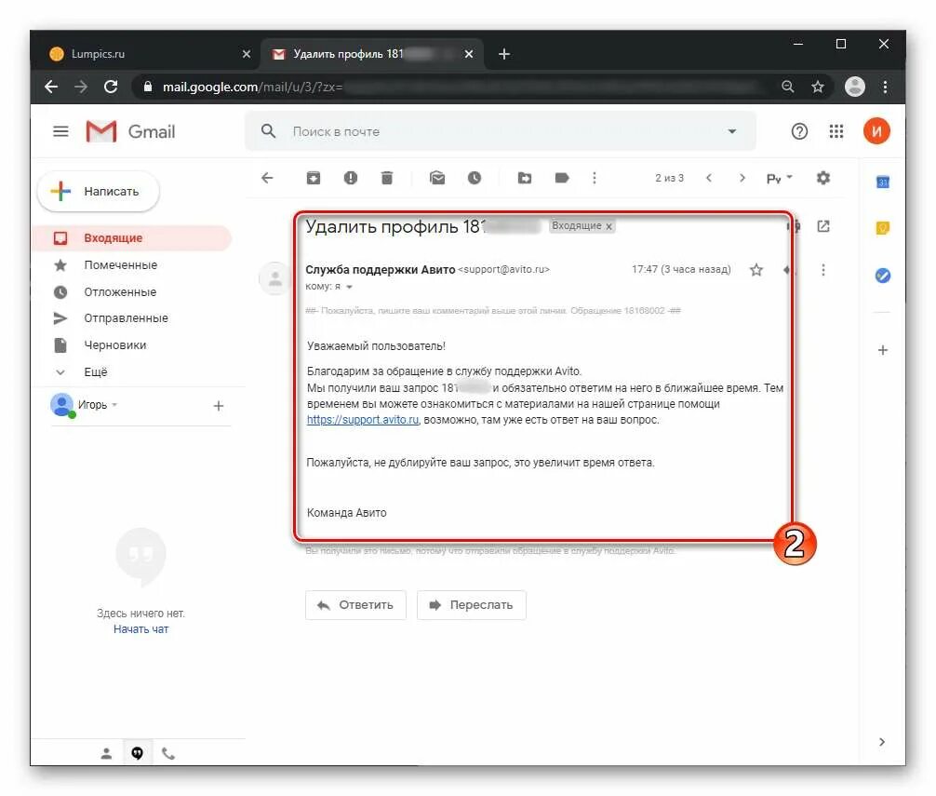Screen dimensions: 936x796
Task: Go forward in browser history
Action: click(81, 87)
